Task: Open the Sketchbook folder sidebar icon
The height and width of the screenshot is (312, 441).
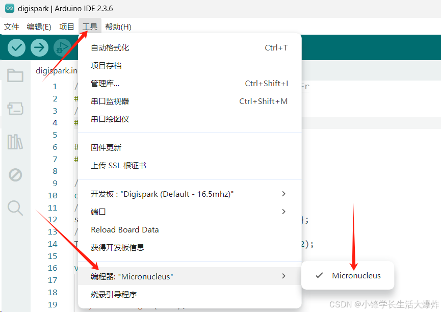Action: [x=15, y=75]
